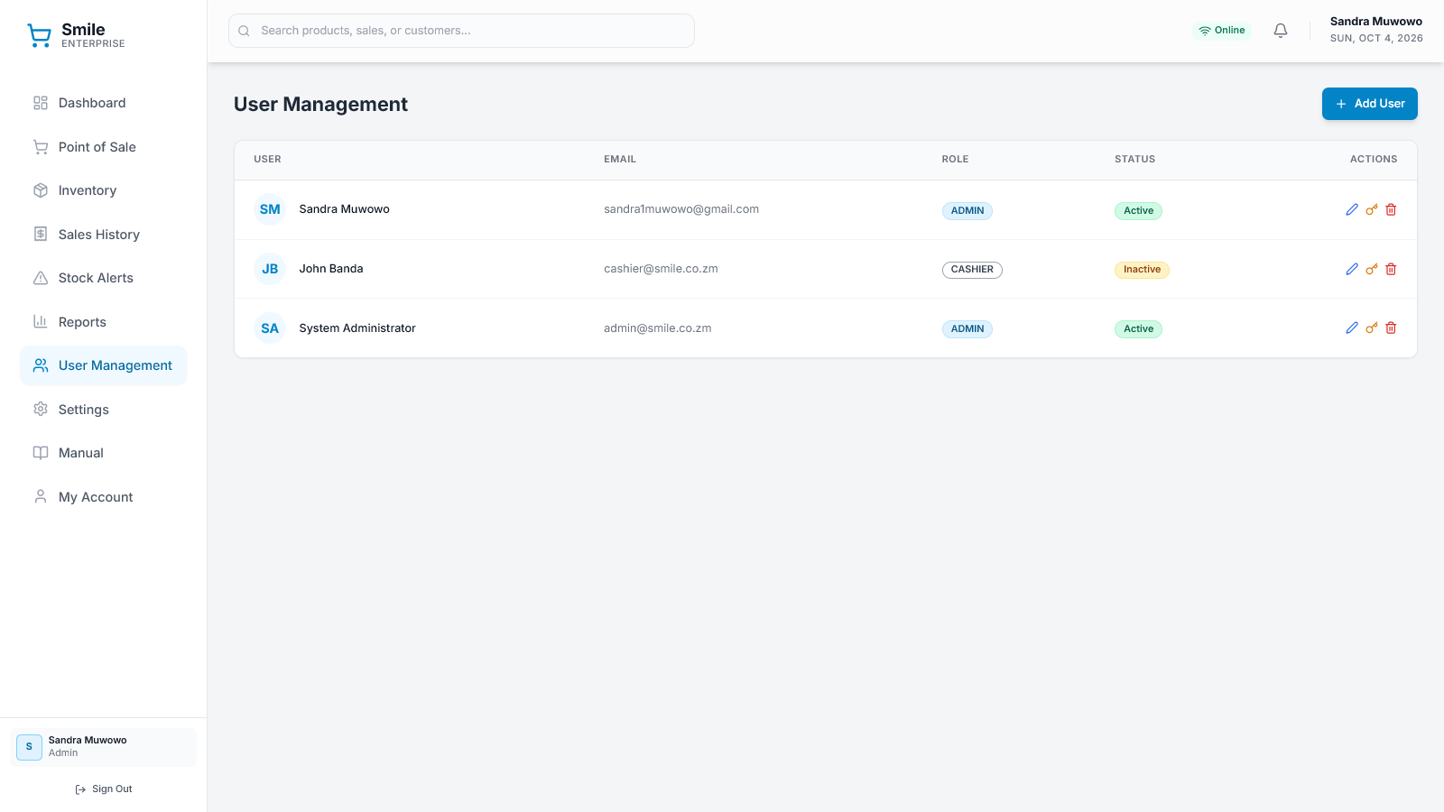Open Reports section
The height and width of the screenshot is (812, 1444).
click(x=103, y=322)
